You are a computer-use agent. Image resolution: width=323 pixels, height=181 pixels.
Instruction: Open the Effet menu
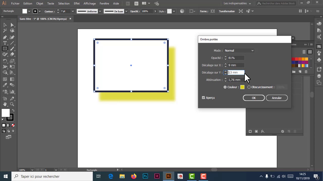coord(77,4)
